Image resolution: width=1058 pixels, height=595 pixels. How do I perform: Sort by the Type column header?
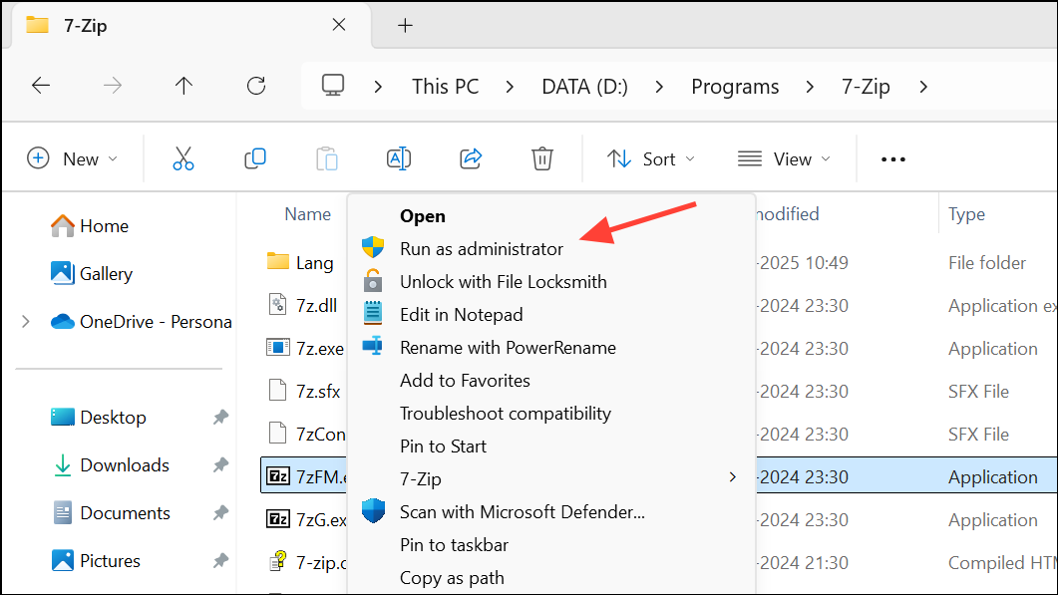(x=966, y=214)
